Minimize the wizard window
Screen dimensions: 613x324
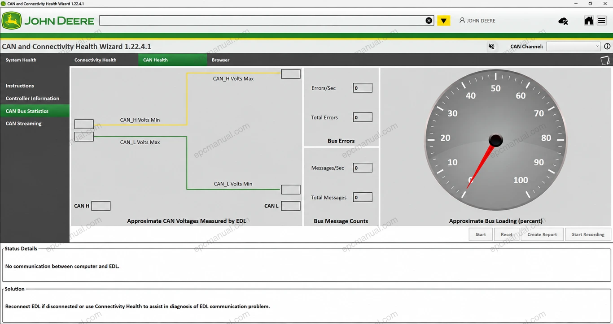coord(576,4)
